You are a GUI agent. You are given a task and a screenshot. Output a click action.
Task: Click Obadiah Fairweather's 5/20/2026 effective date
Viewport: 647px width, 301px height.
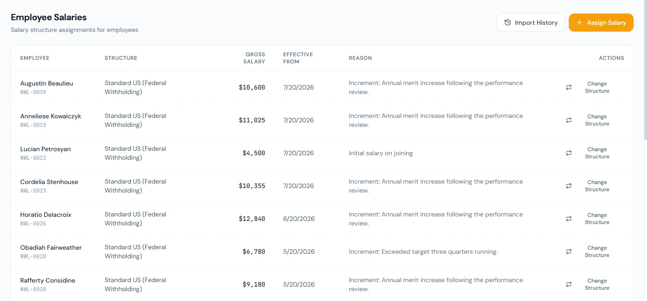298,252
